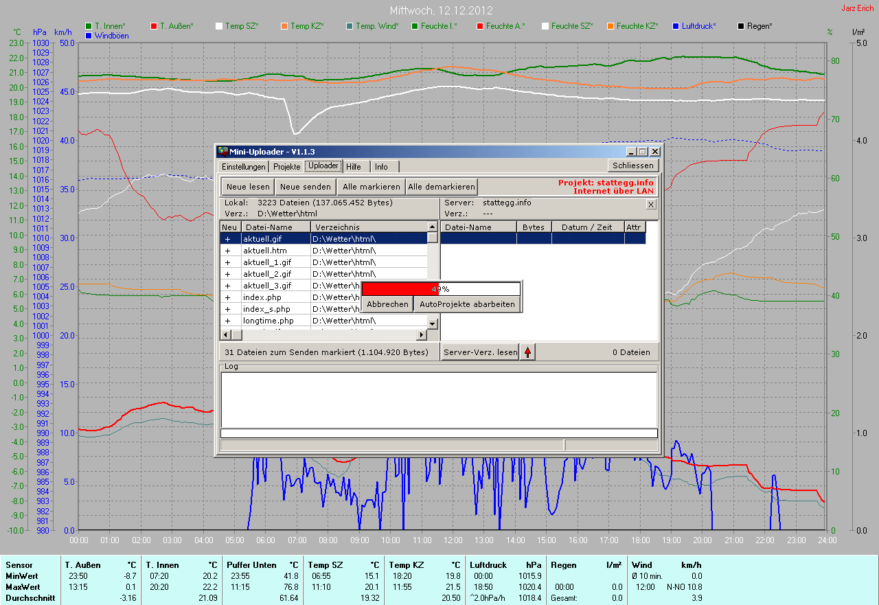Click the plus marker beside index.php
The width and height of the screenshot is (879, 605).
[228, 297]
